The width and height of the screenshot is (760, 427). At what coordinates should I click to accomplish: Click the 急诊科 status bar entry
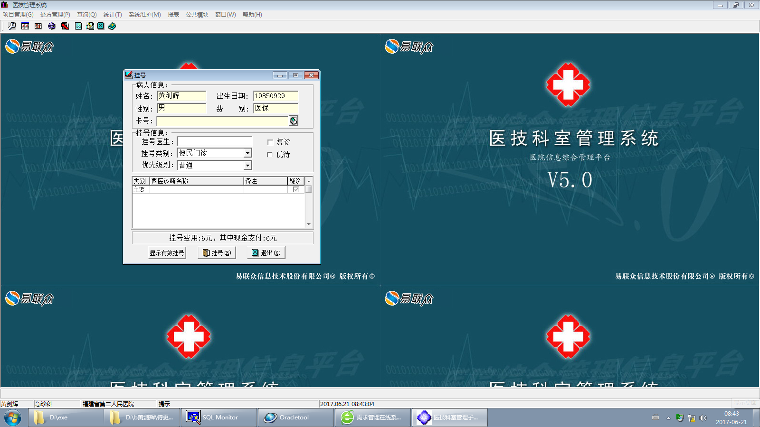[x=43, y=404]
